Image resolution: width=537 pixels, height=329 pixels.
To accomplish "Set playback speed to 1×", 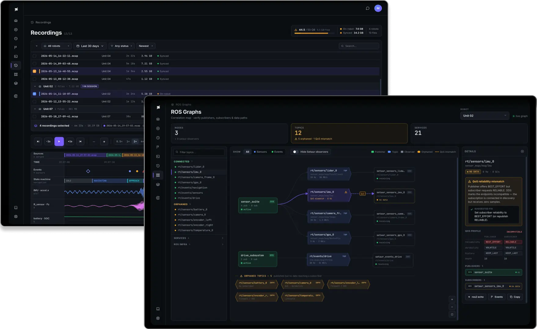I will click(128, 141).
